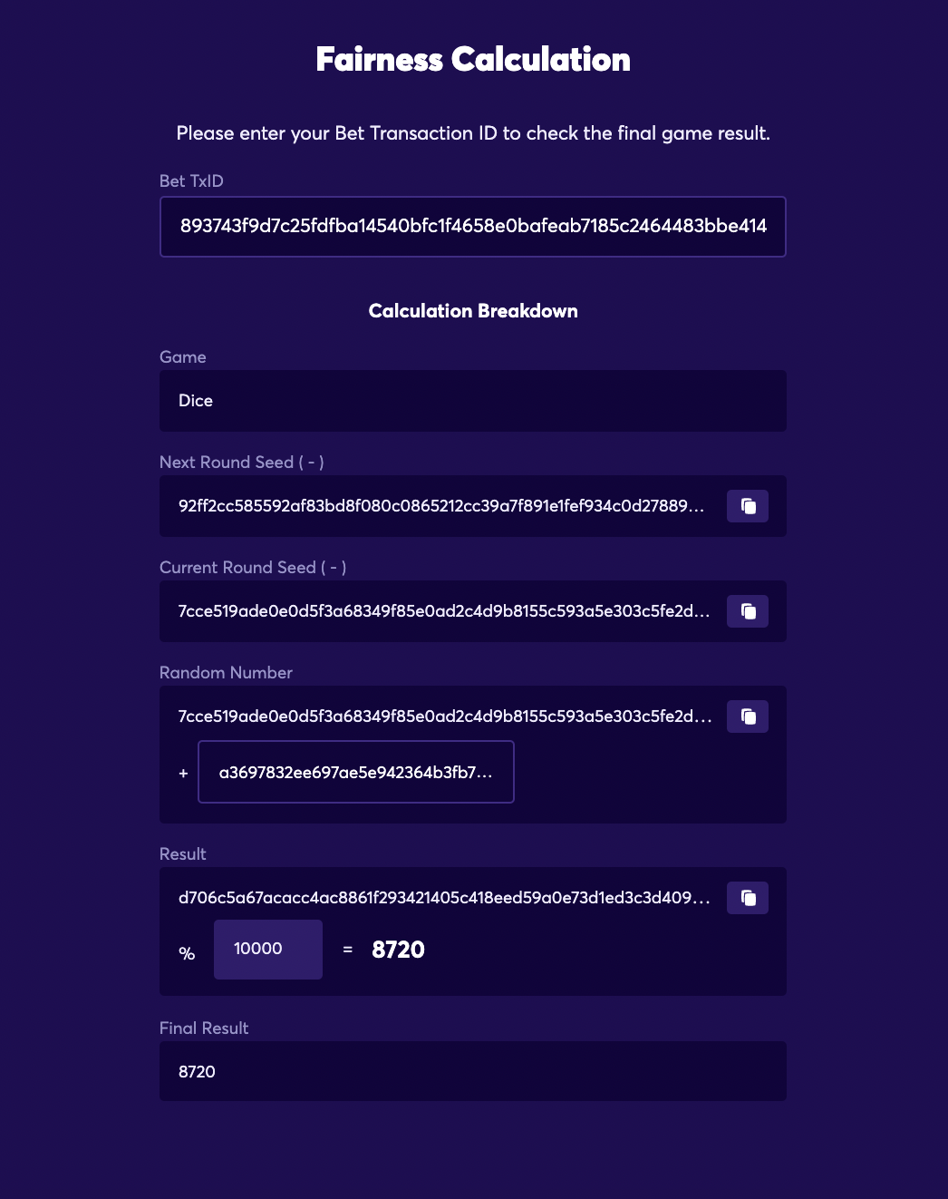Click the Result hash starting d706c5a6
The width and height of the screenshot is (948, 1199).
click(444, 898)
